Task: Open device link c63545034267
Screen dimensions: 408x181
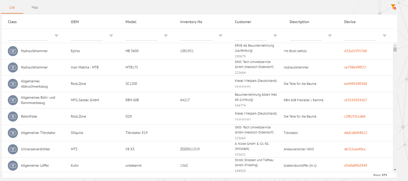Action: click(x=356, y=100)
